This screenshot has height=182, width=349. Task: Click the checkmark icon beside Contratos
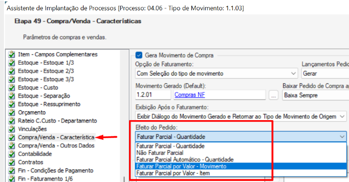[x=11, y=162]
